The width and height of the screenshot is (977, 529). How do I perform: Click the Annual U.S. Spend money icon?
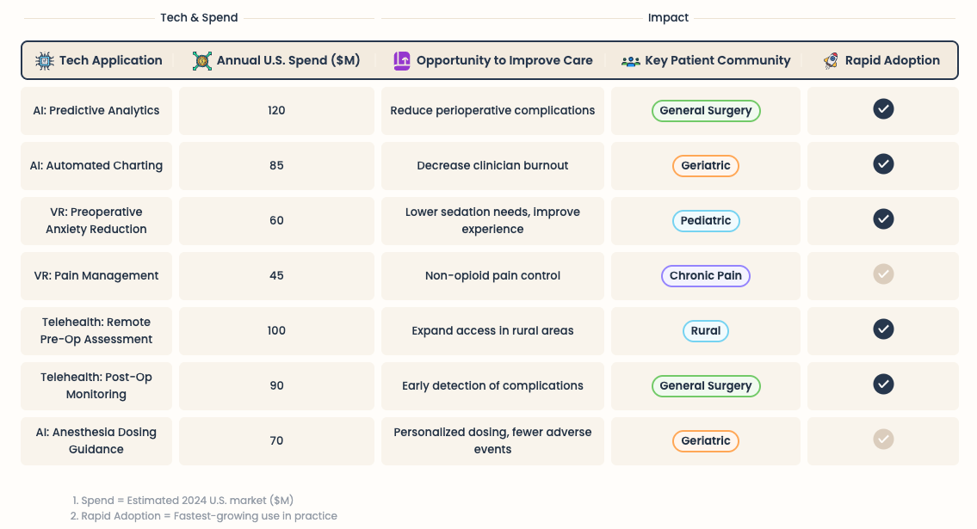[x=201, y=61]
